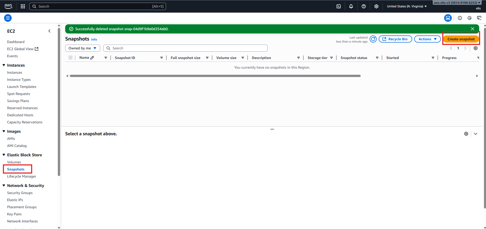
Task: Open the Actions dropdown menu
Action: (427, 39)
